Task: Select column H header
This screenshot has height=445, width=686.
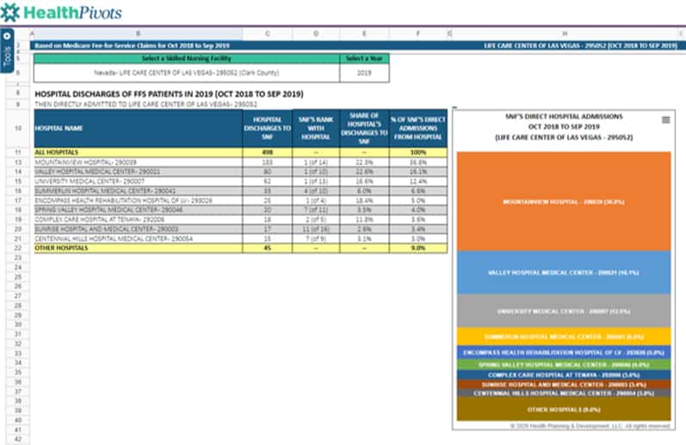Action: pos(565,34)
